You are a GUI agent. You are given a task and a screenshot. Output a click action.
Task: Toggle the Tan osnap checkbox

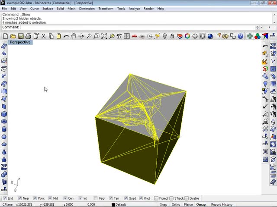(111, 198)
